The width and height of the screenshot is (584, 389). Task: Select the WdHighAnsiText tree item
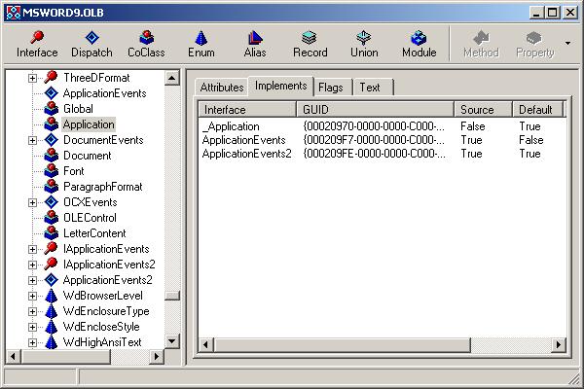(x=102, y=342)
